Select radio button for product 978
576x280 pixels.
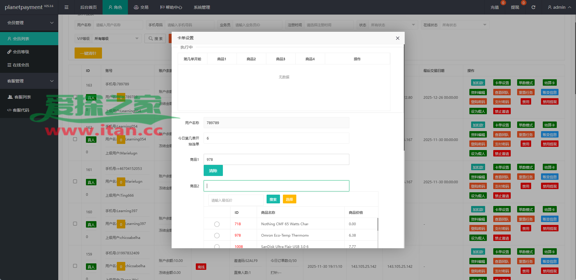click(x=217, y=235)
